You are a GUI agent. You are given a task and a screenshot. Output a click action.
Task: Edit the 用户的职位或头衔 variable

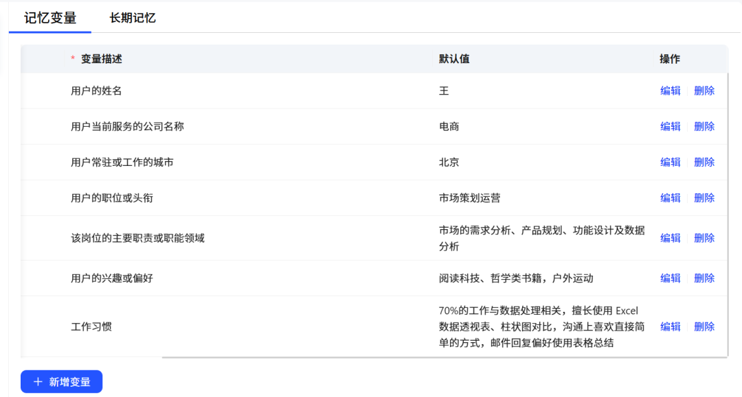[670, 197]
